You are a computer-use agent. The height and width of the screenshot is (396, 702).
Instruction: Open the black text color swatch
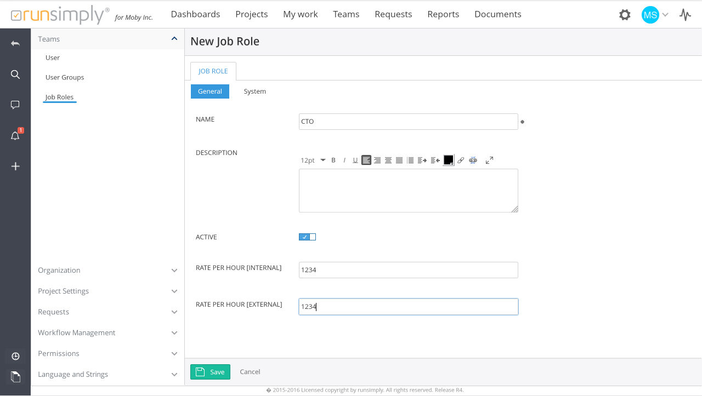coord(448,160)
